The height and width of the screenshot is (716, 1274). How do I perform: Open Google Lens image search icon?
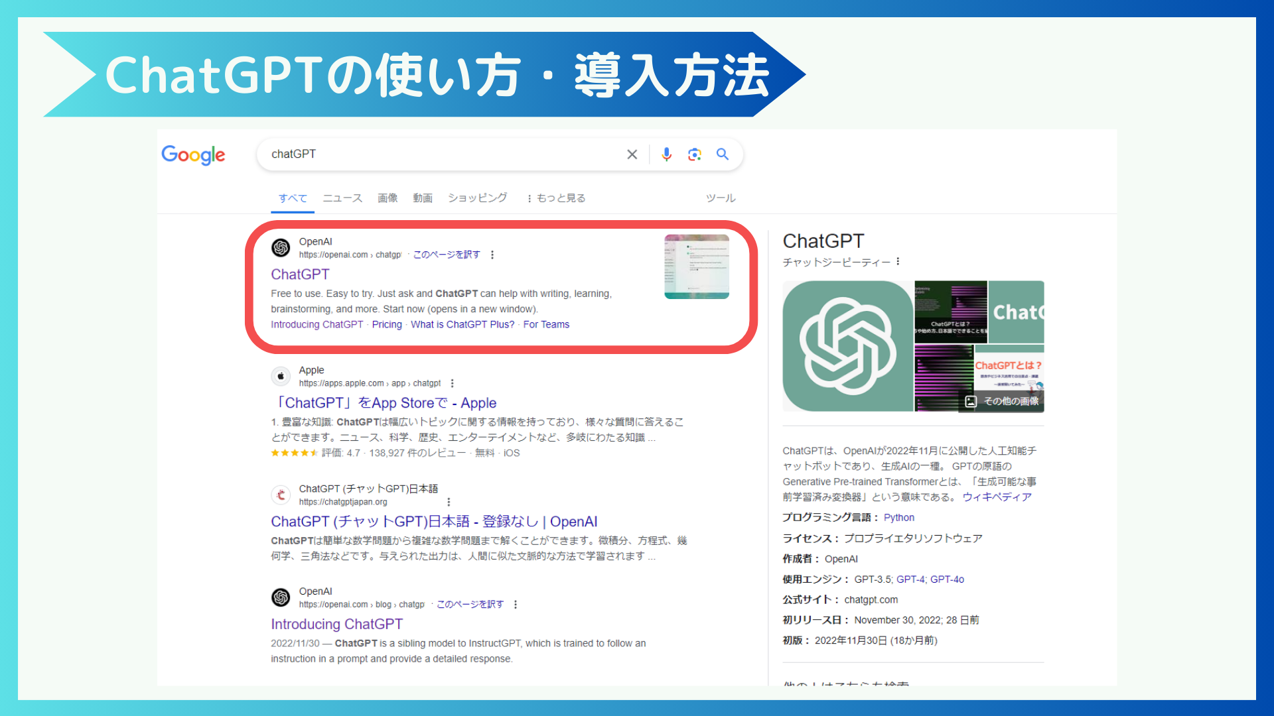694,154
